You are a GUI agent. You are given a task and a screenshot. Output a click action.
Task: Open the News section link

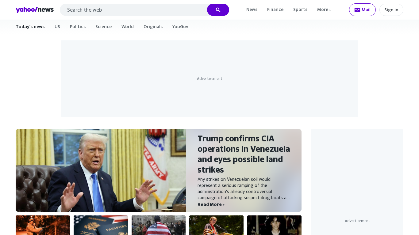coord(252,9)
